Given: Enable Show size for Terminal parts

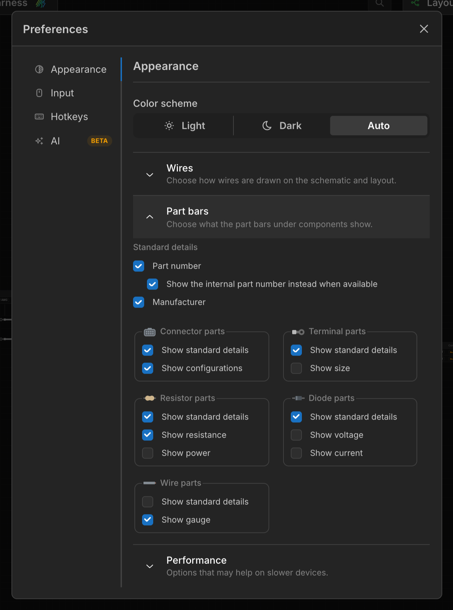Looking at the screenshot, I should coord(296,368).
